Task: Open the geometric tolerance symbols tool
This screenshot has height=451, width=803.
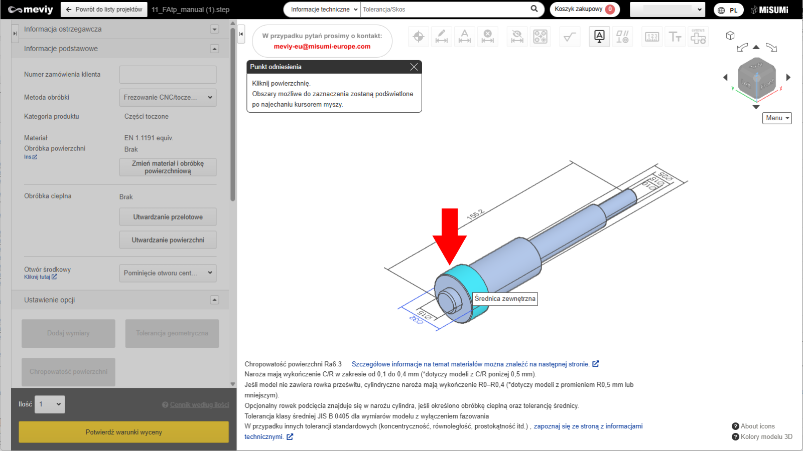Action: pyautogui.click(x=622, y=37)
